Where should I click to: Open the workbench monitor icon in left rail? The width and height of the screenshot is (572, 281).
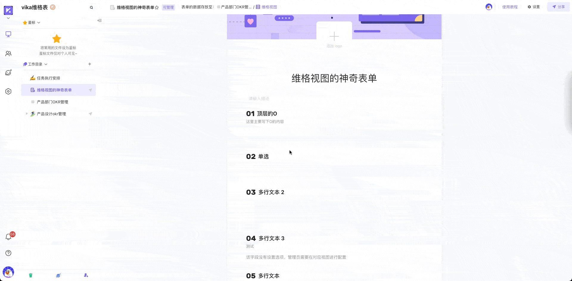(x=8, y=34)
